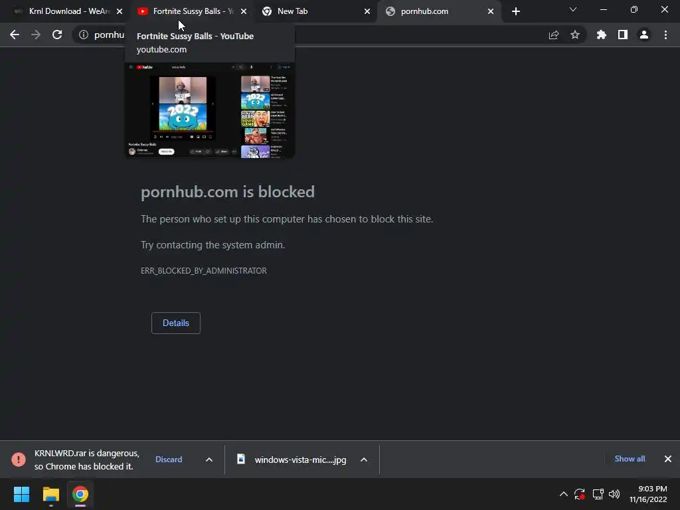Open the clock showing 9:03 PM

(x=648, y=494)
